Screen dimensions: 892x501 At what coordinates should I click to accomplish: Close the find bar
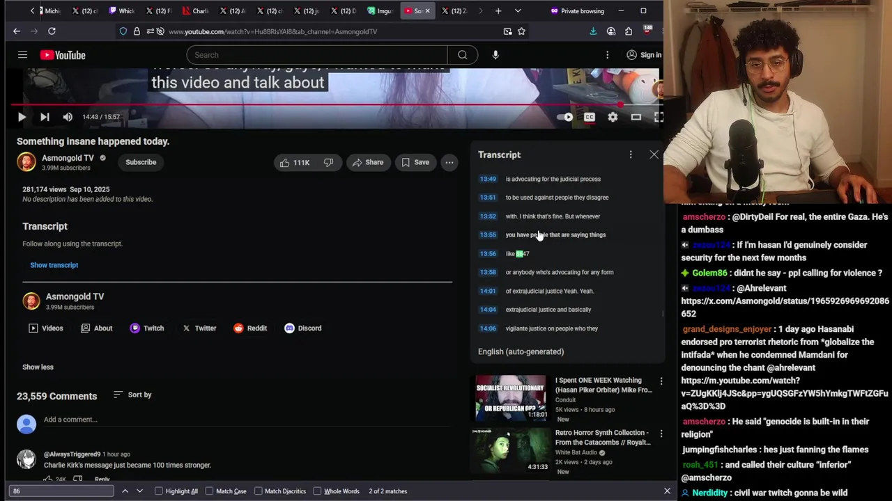click(667, 491)
